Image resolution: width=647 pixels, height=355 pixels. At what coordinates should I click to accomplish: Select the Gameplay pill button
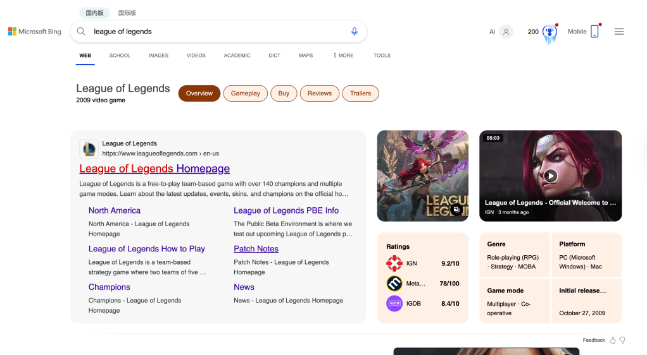point(245,93)
